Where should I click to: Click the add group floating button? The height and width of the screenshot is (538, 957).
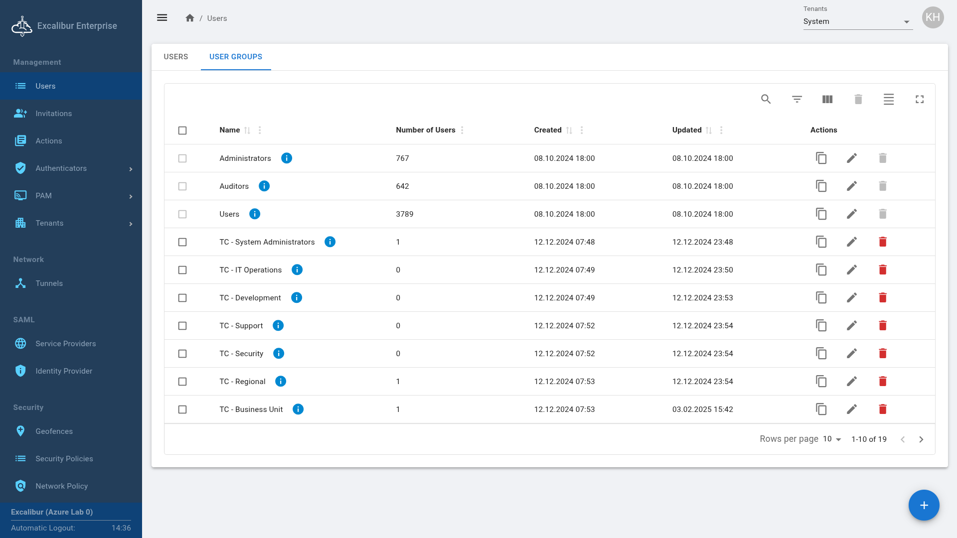pyautogui.click(x=924, y=505)
